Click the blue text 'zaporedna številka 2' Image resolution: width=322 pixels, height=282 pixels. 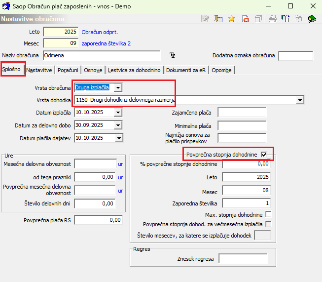click(x=106, y=43)
